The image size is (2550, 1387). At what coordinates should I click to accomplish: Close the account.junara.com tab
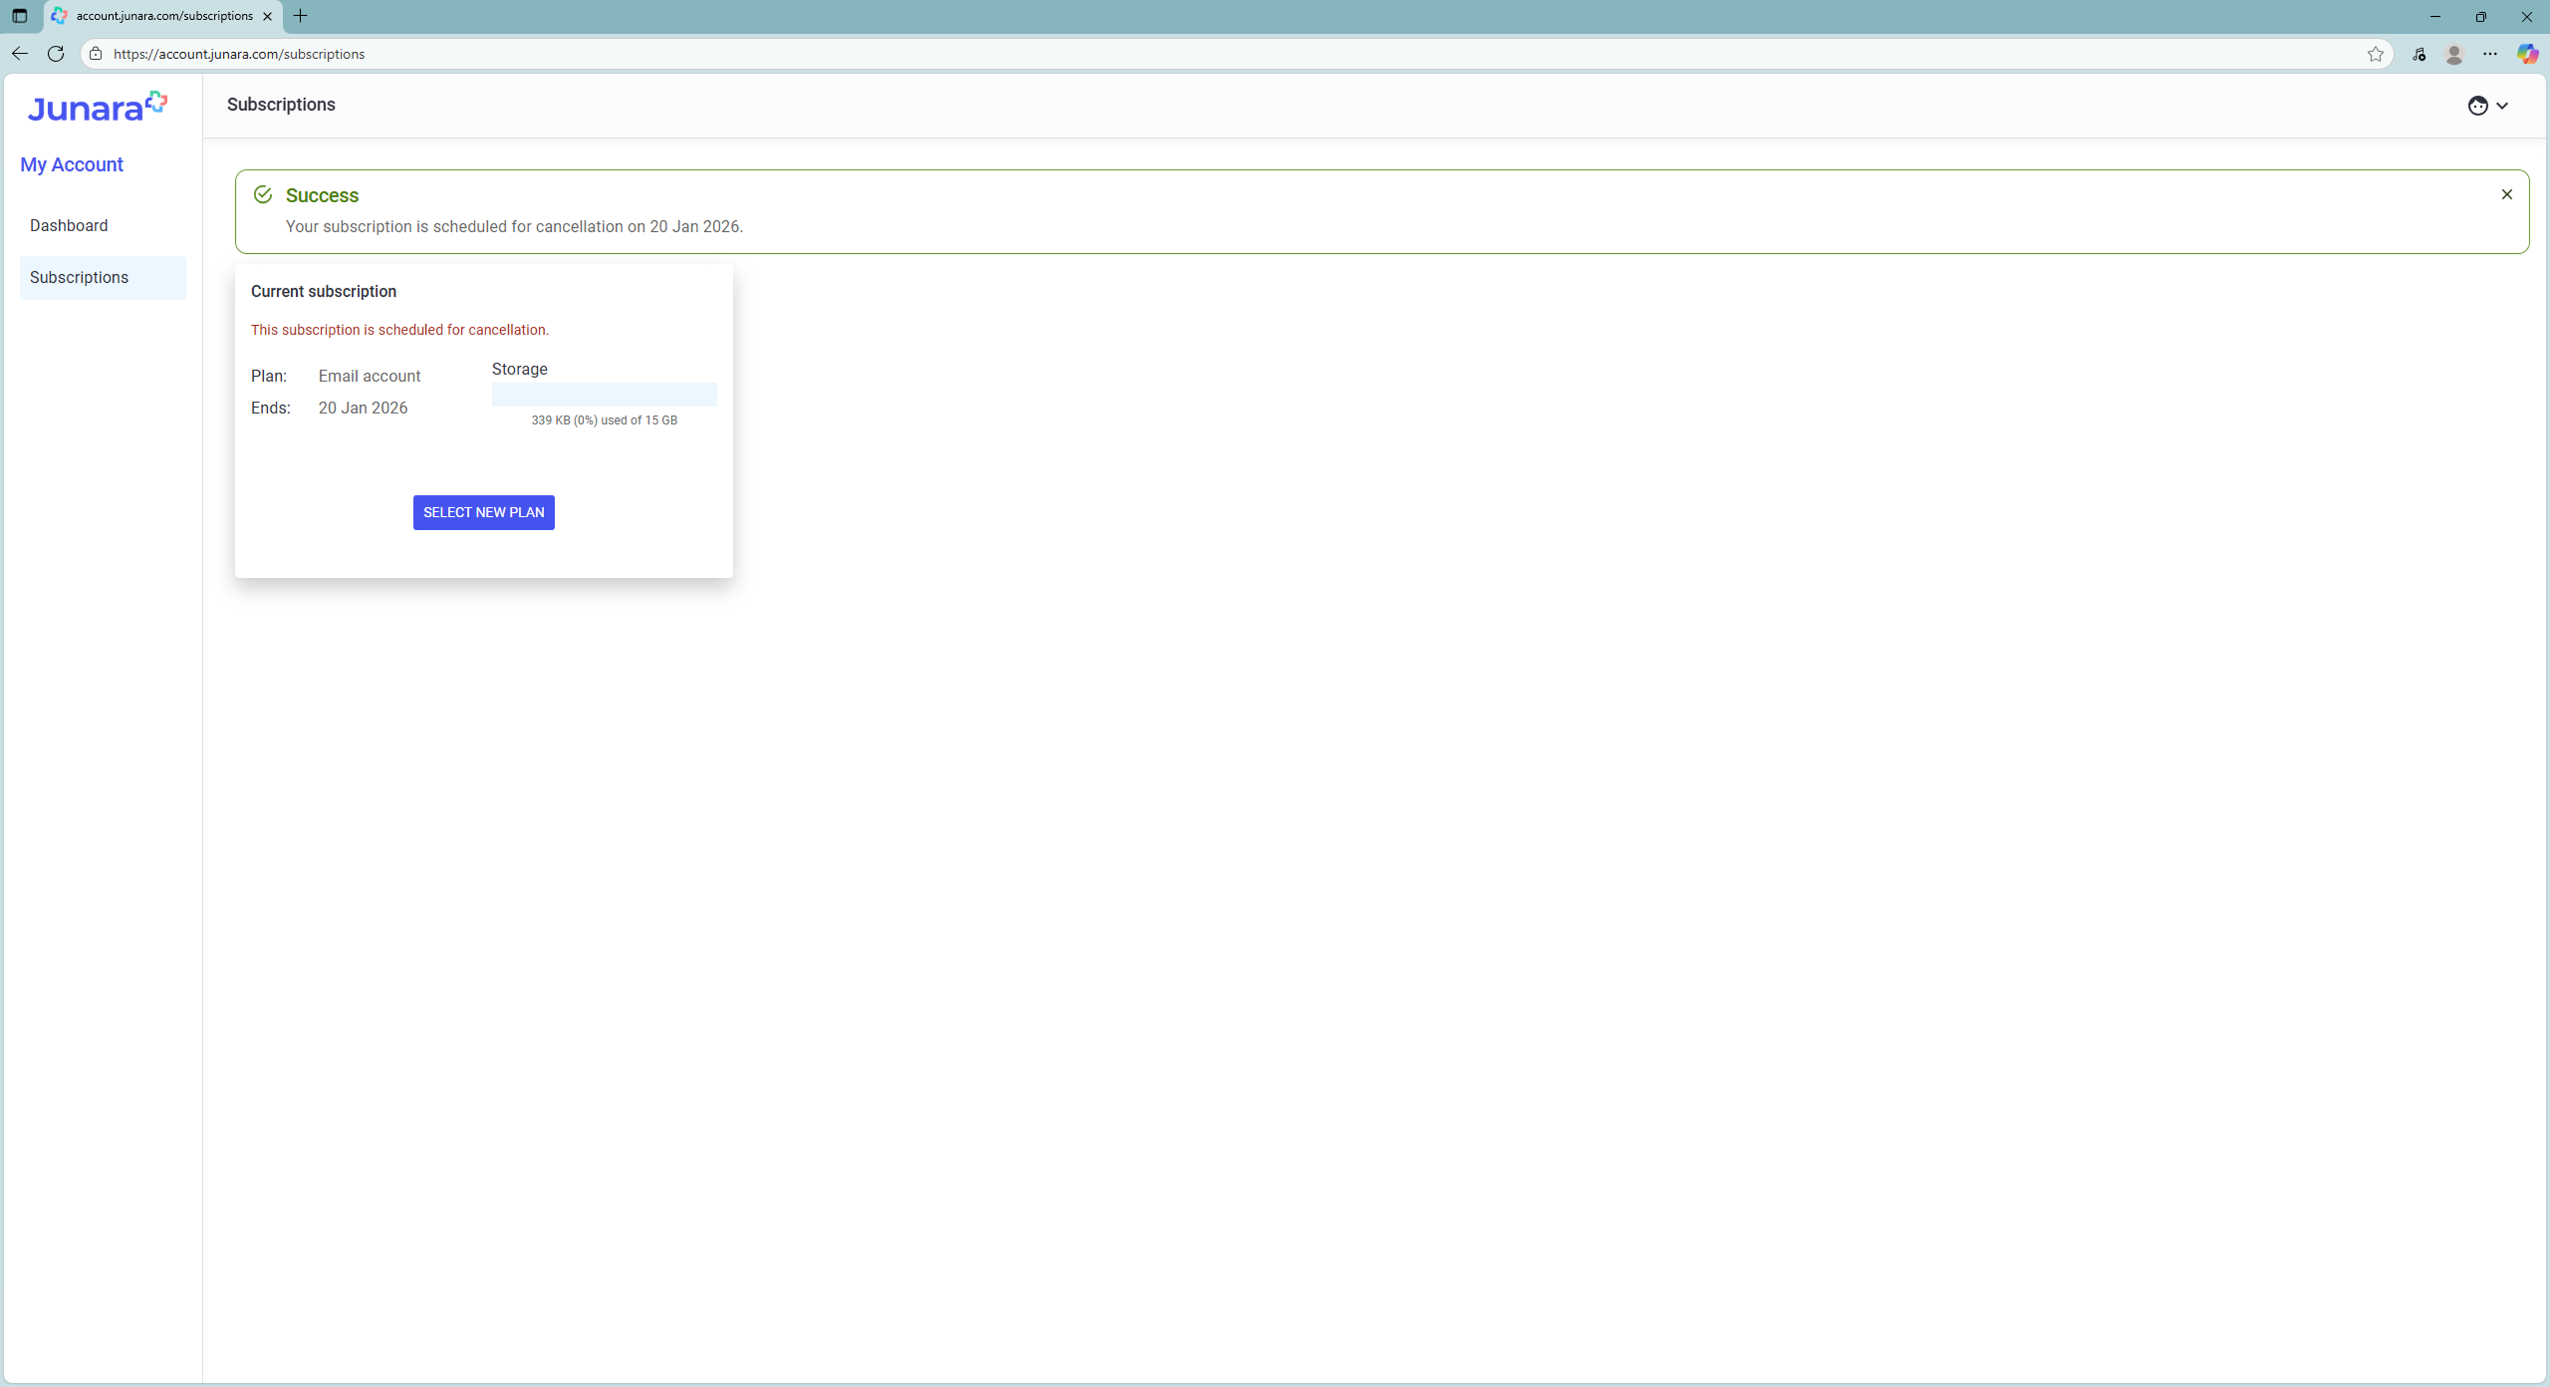point(267,16)
